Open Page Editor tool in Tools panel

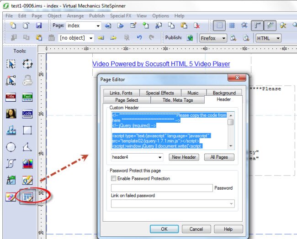coord(28,197)
